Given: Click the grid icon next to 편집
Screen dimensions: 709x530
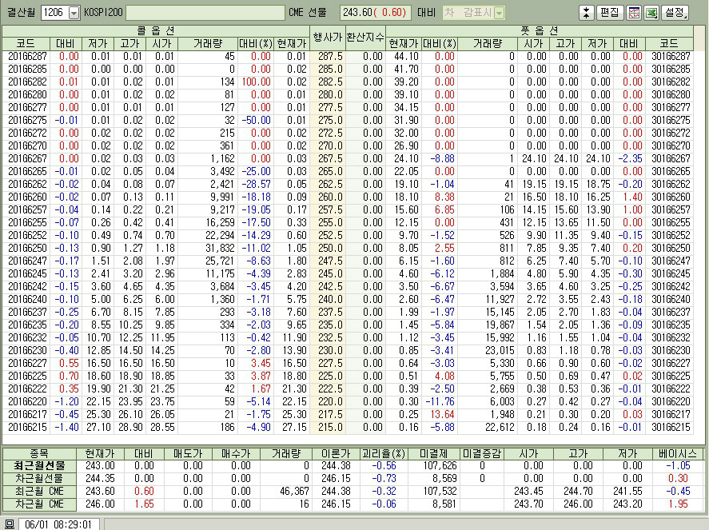Looking at the screenshot, I should pyautogui.click(x=634, y=13).
